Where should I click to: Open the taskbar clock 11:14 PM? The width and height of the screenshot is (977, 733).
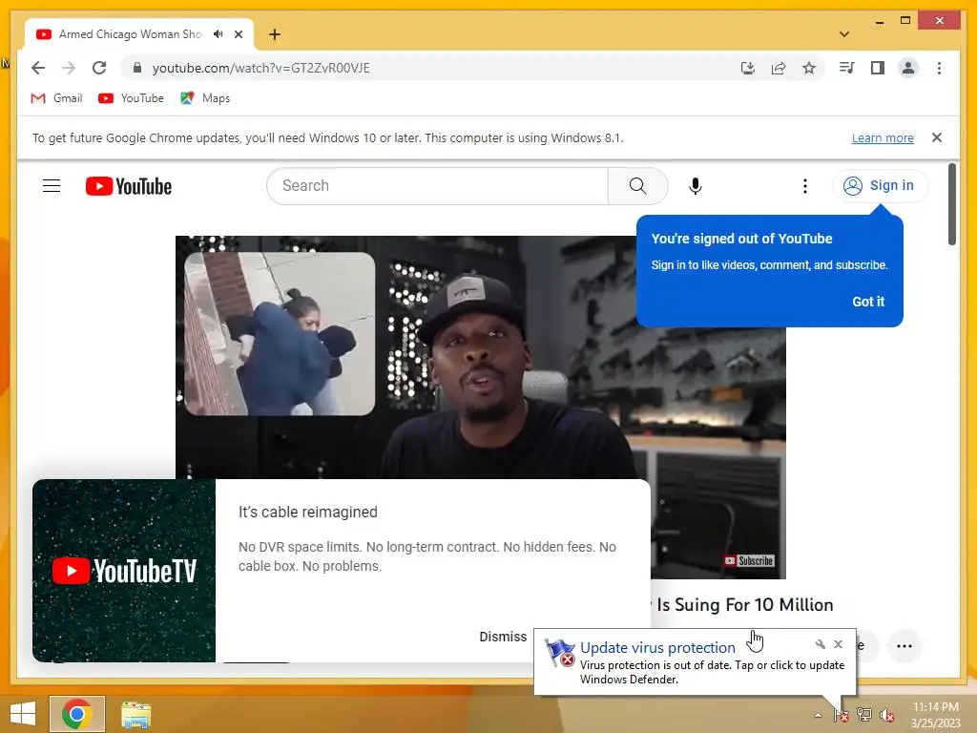(935, 715)
